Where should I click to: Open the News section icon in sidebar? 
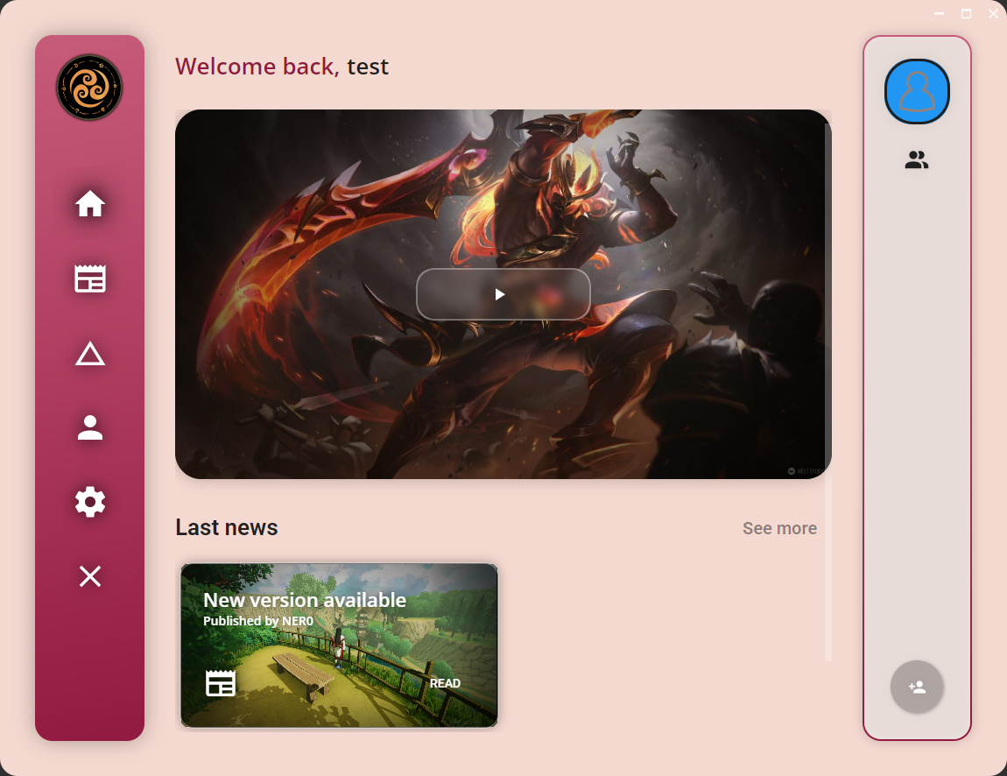click(90, 279)
